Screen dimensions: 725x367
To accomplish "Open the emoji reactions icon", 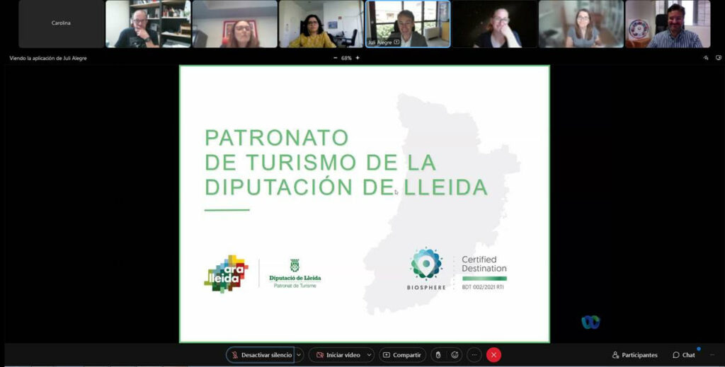I will pos(455,355).
